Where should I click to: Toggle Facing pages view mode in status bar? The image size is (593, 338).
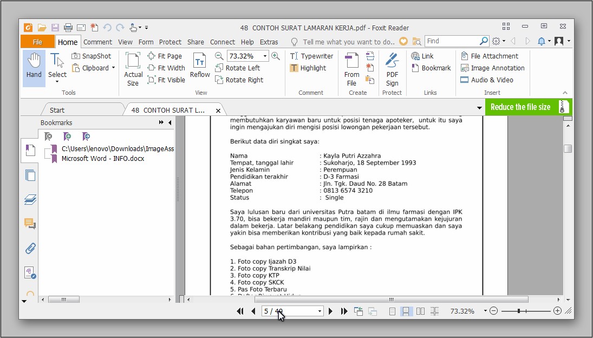420,311
